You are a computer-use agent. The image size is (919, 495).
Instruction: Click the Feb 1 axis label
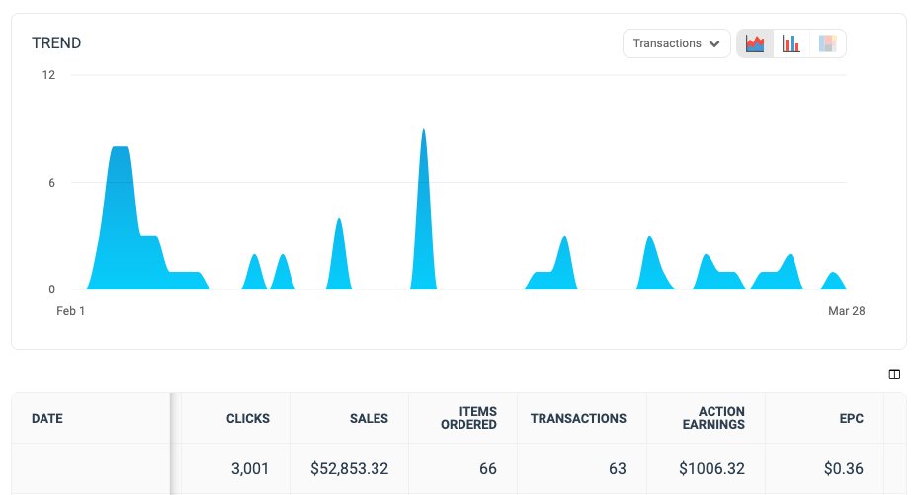coord(70,311)
